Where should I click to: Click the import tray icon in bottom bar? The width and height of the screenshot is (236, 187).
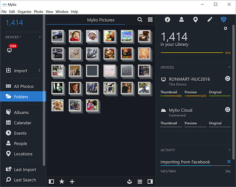pyautogui.click(x=129, y=182)
